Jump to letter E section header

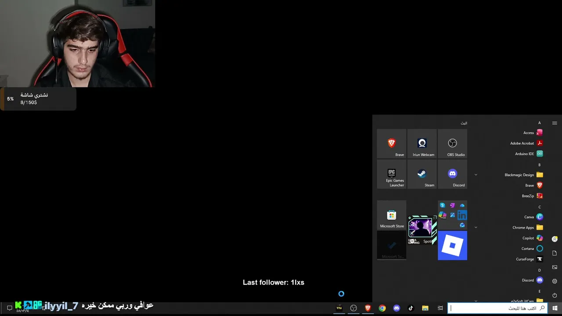click(540, 291)
